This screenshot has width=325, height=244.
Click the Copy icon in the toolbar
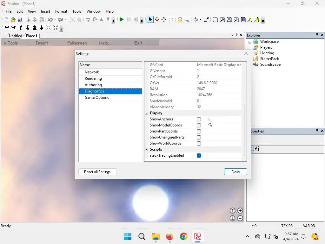click(35, 19)
